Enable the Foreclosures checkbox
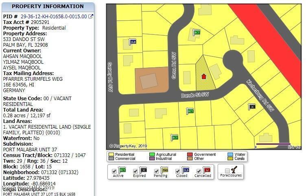This screenshot has width=308, height=196. click(x=227, y=171)
